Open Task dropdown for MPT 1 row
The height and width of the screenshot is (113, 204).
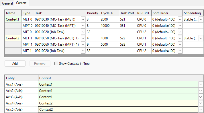(x=83, y=45)
